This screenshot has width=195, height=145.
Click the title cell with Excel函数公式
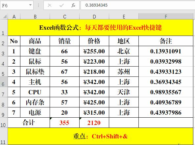pyautogui.click(x=101, y=28)
